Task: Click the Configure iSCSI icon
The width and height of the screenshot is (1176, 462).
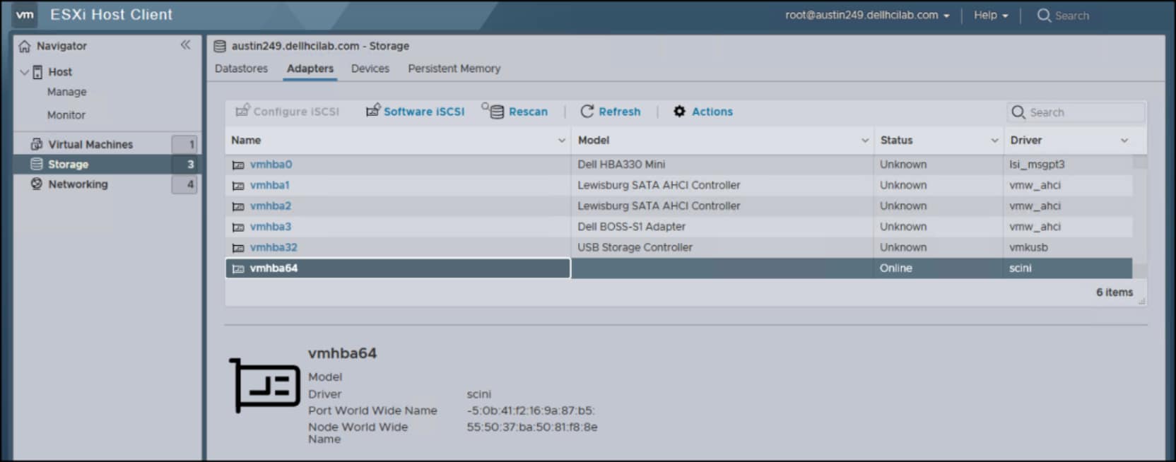Action: click(242, 110)
